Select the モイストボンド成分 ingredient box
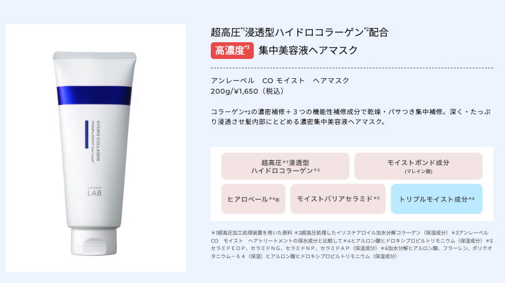This screenshot has height=283, width=505. tap(419, 166)
